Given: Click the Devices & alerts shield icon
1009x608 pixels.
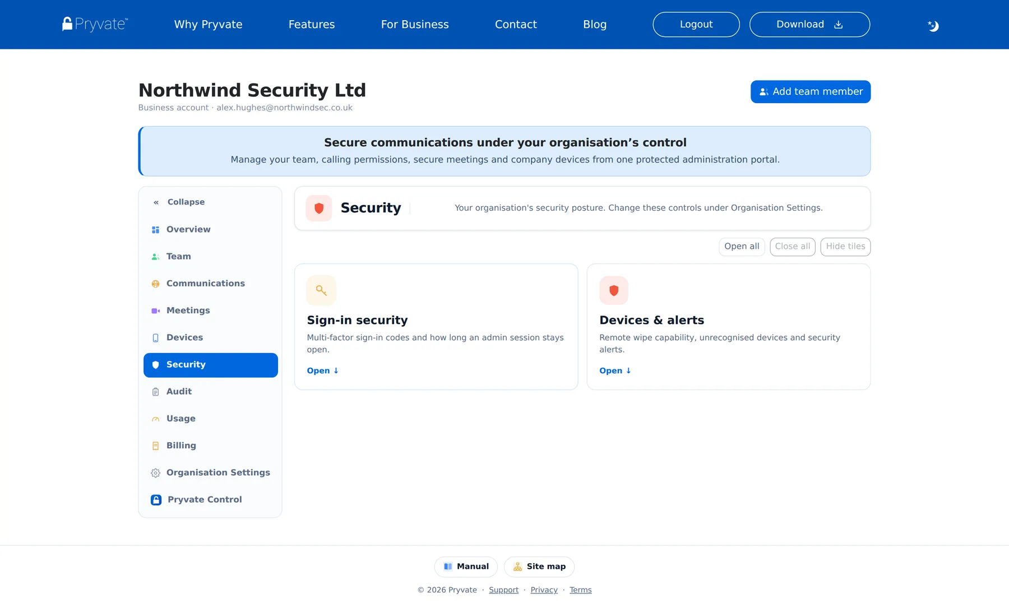Looking at the screenshot, I should coord(614,290).
